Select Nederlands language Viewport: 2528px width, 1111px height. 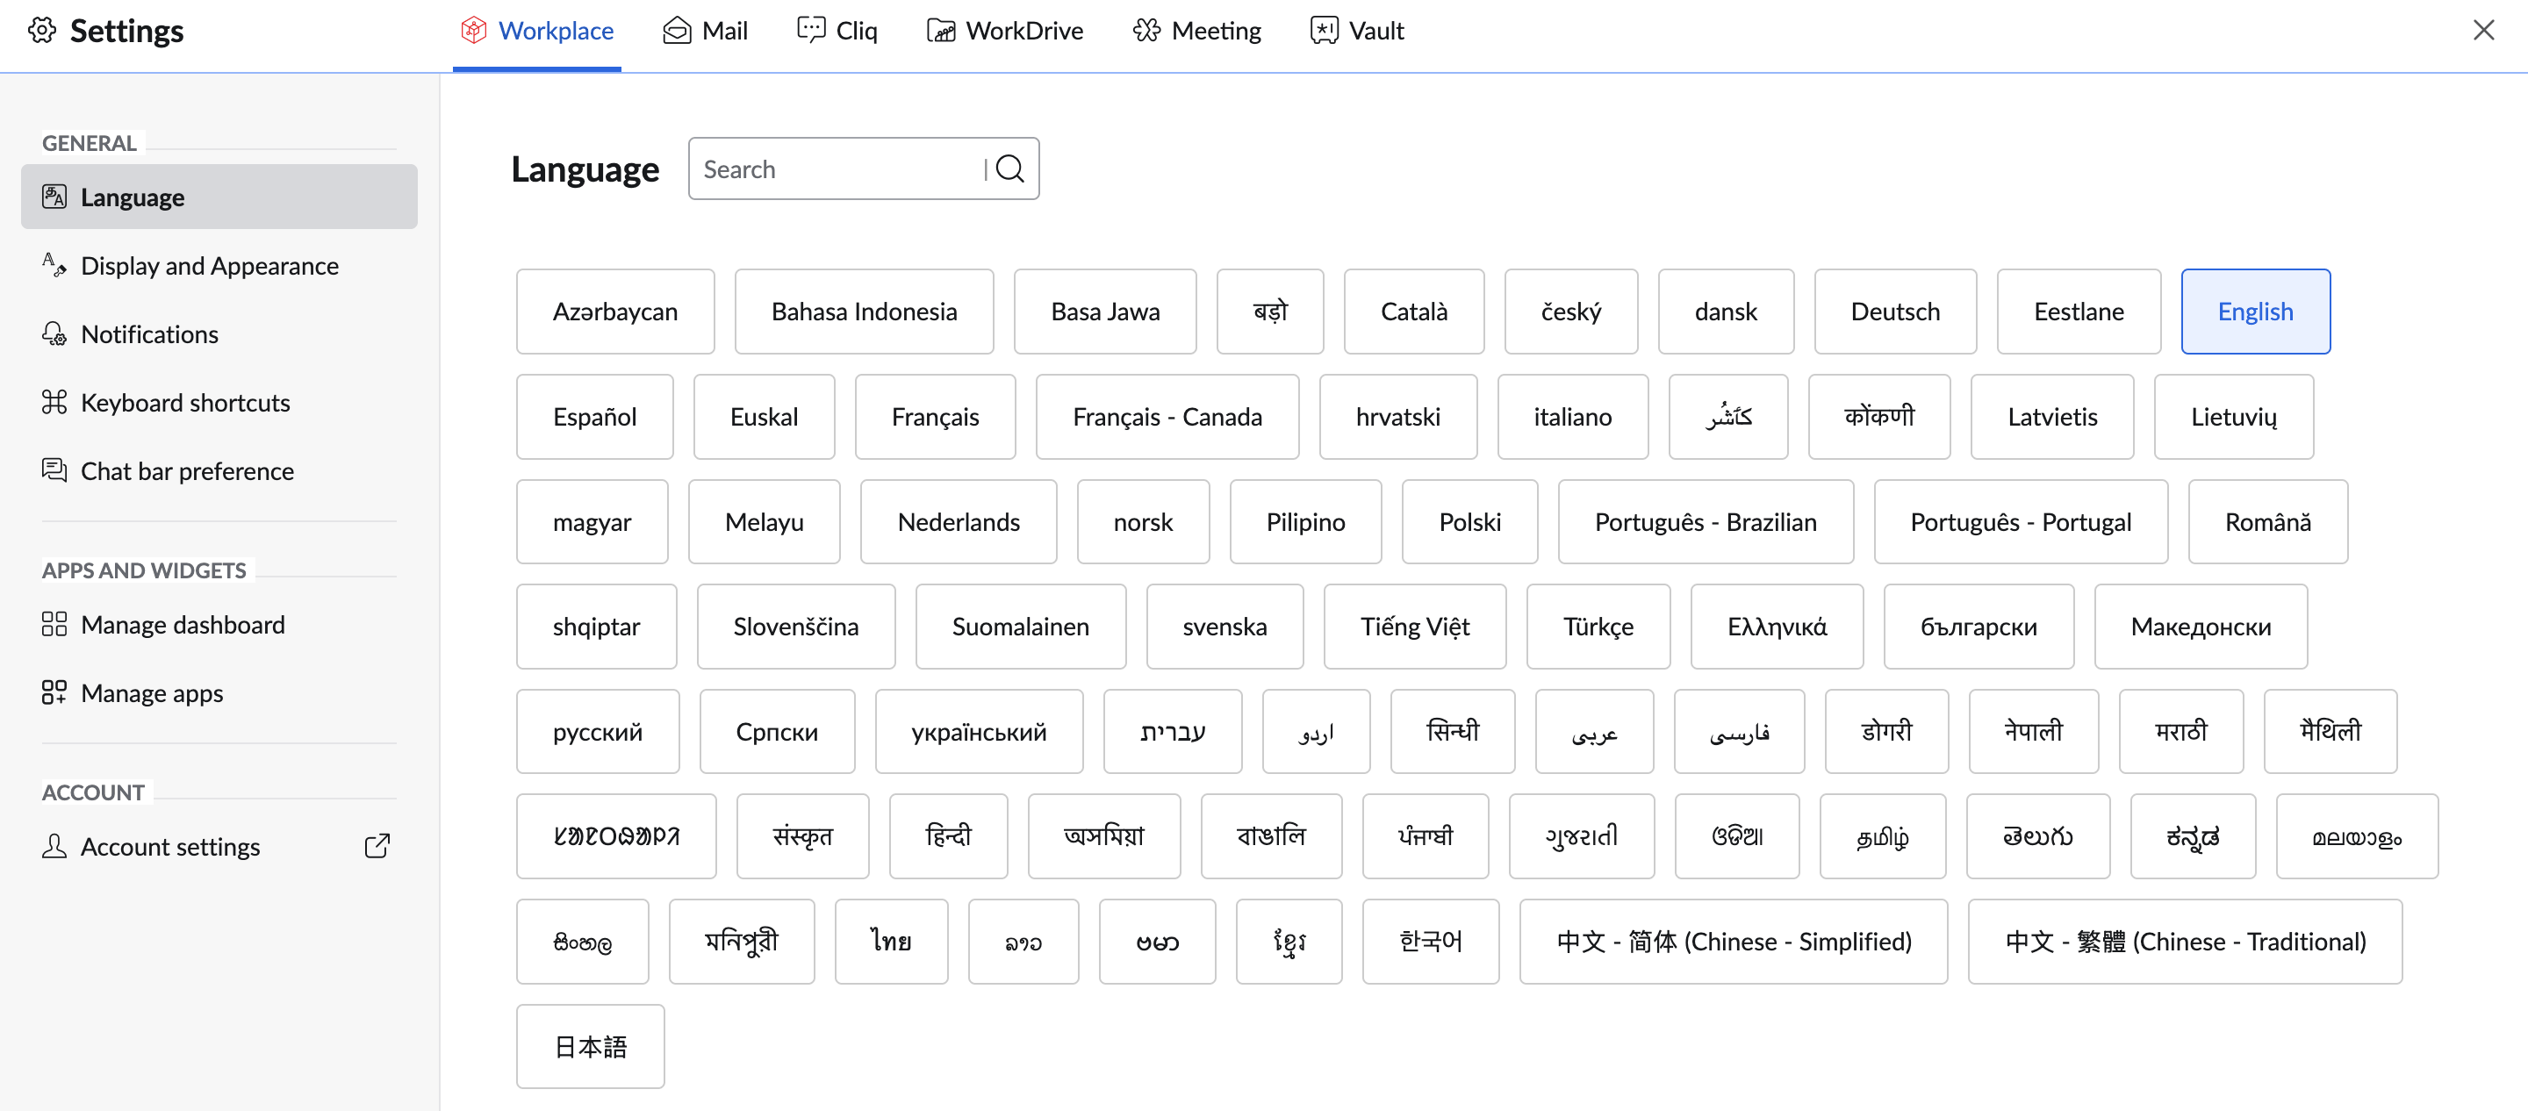(x=958, y=521)
